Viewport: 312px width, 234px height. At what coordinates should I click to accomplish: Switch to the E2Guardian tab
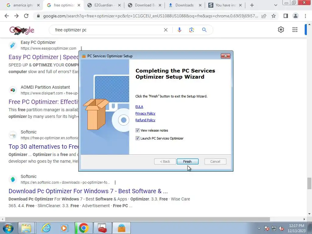[x=104, y=5]
